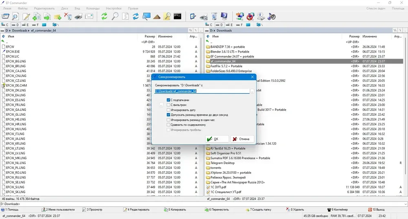Image resolution: width=408 pixels, height=219 pixels.
Task: Click the delete recycle-bin toolbar icon
Action: 68,17
